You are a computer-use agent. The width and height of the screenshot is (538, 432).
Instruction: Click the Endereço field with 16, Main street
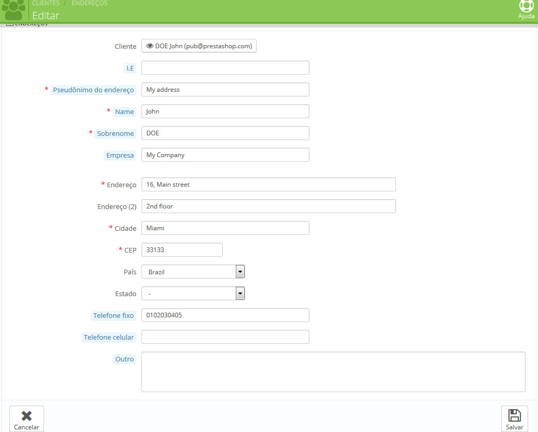coord(268,185)
